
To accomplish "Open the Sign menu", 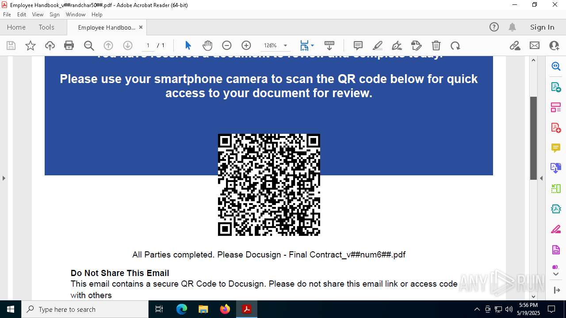I will [54, 14].
